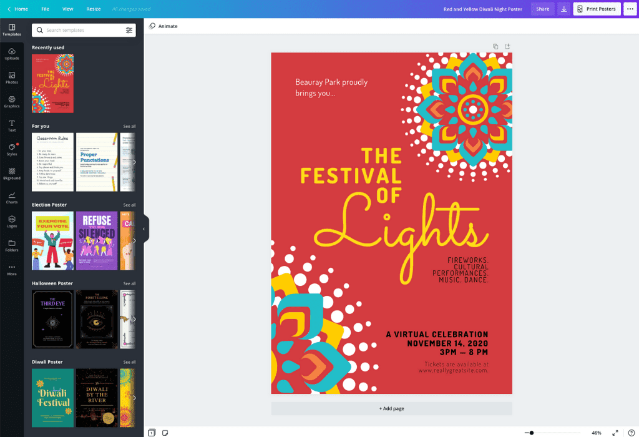Open the Resize menu
Image resolution: width=639 pixels, height=437 pixels.
[93, 9]
